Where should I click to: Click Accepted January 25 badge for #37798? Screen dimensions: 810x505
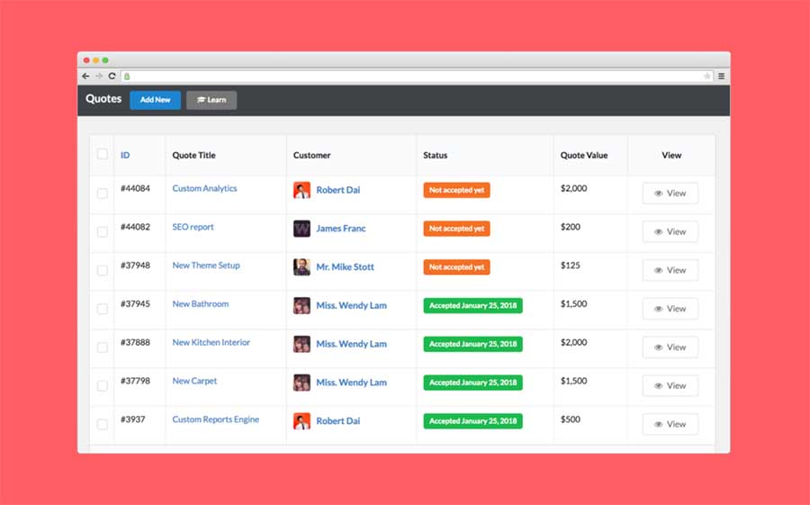click(472, 383)
